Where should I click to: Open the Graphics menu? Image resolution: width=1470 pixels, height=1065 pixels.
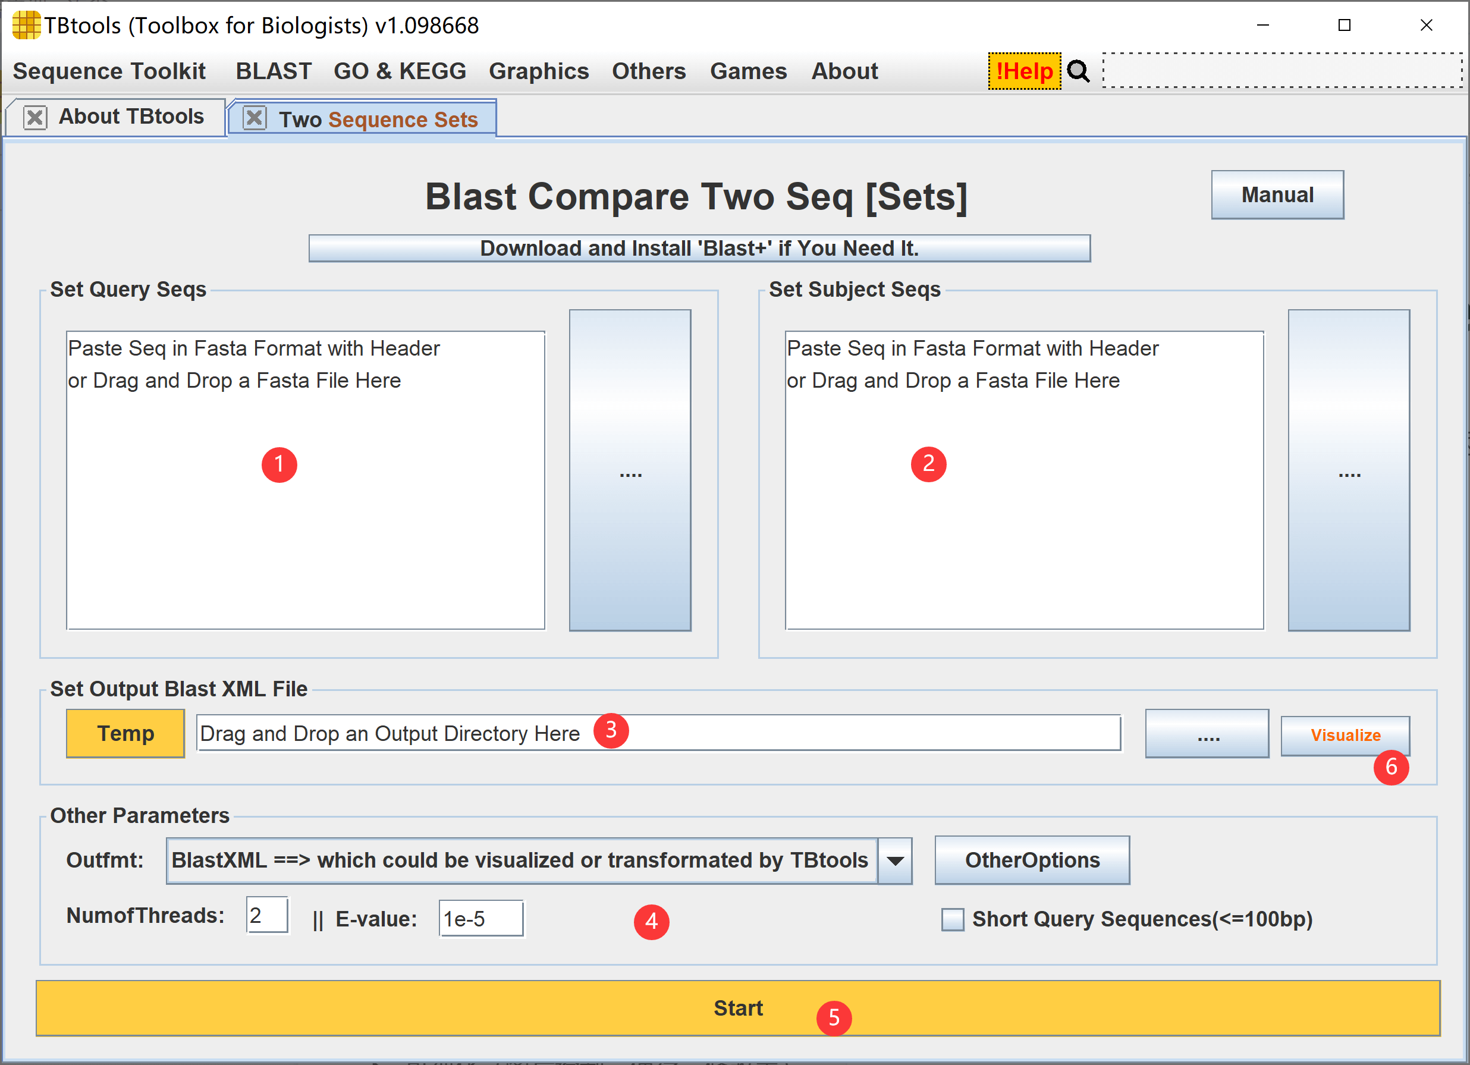539,71
